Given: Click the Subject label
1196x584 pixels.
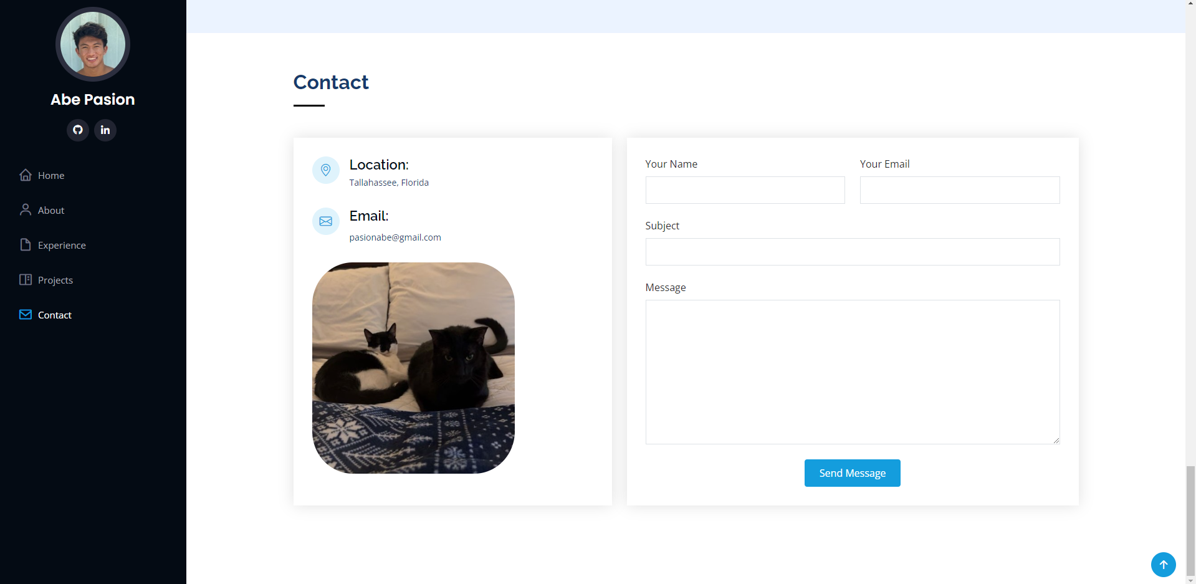Looking at the screenshot, I should coord(663,226).
